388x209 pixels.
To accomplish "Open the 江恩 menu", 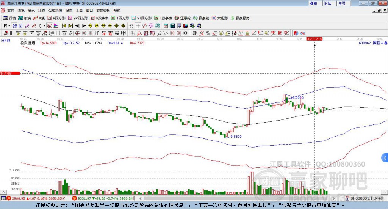I will (x=42, y=10).
